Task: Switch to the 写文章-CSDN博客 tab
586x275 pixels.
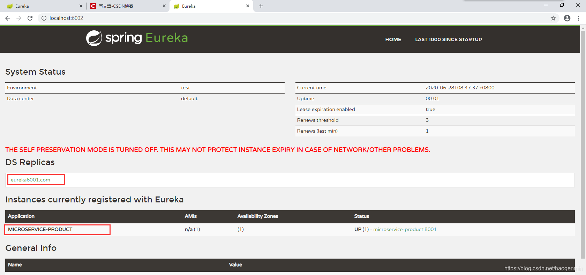Action: click(128, 6)
